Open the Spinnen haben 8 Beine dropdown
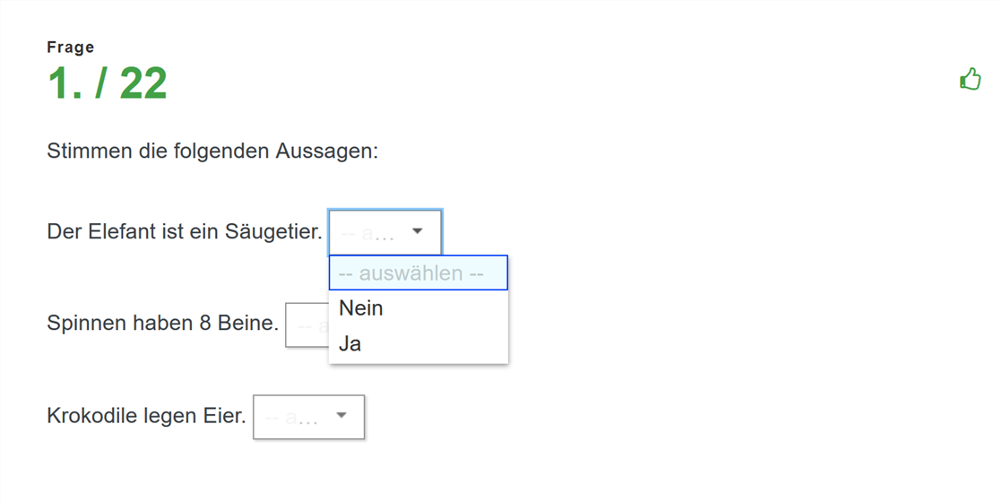 coord(307,325)
